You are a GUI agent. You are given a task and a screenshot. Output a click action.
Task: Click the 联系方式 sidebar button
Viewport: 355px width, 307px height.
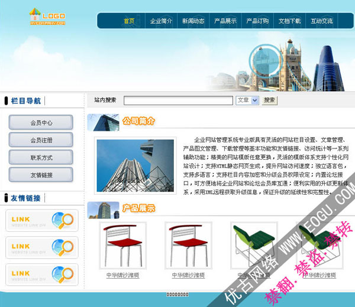click(x=41, y=158)
